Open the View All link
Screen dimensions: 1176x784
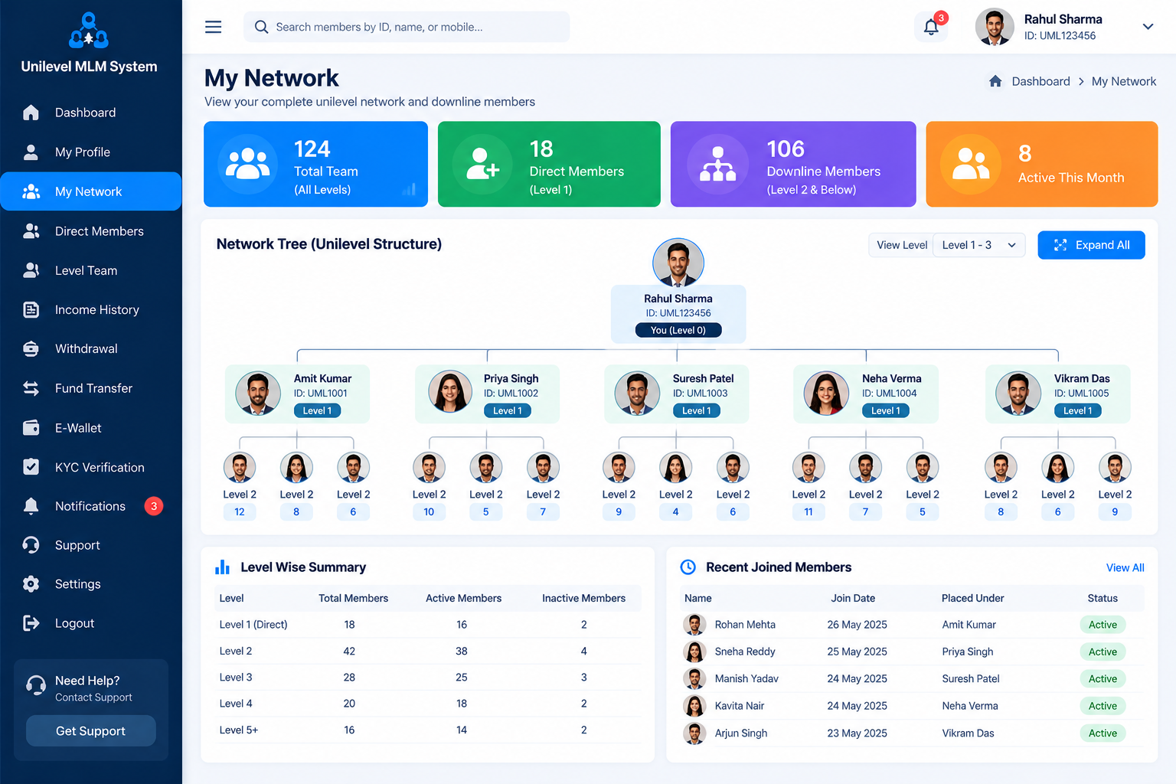(1125, 568)
